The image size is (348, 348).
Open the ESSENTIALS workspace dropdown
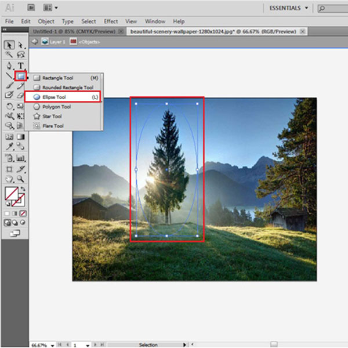click(288, 8)
